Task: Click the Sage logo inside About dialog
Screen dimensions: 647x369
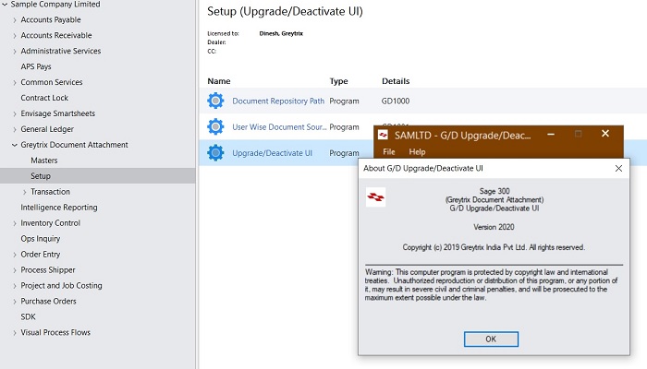Action: click(376, 197)
